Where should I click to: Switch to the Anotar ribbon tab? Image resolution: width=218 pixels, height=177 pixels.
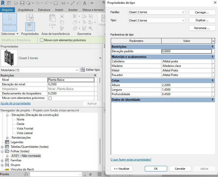pos(73,10)
